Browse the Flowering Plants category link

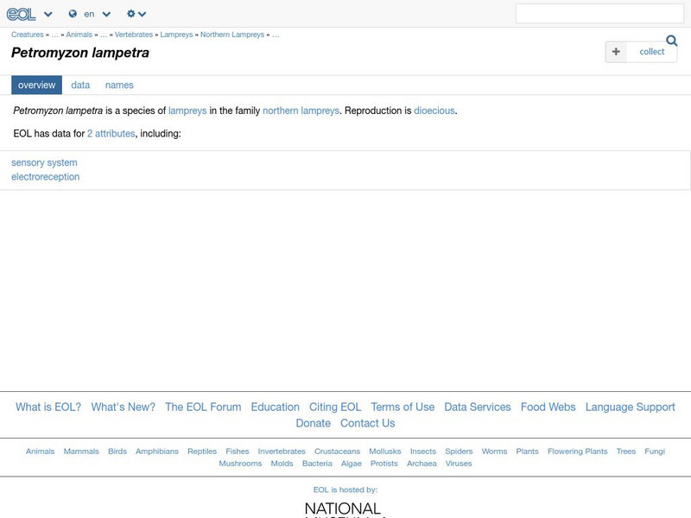point(577,451)
